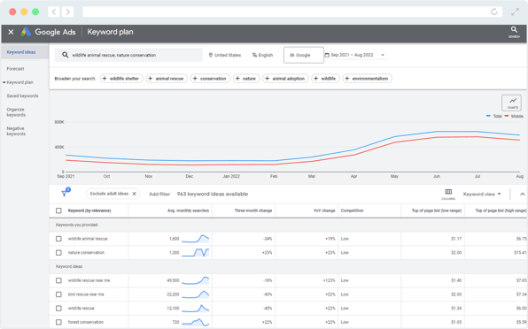This screenshot has width=528, height=329.
Task: Add 'wildlife shelter' to broaden search
Action: click(121, 79)
